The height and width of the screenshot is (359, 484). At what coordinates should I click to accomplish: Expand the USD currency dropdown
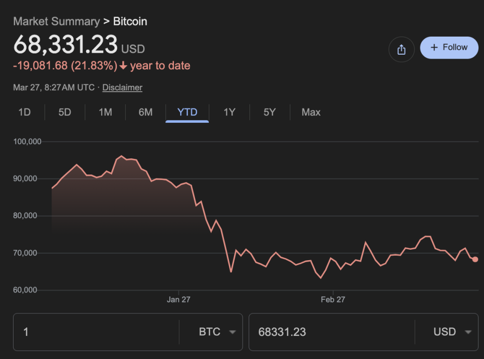point(452,332)
